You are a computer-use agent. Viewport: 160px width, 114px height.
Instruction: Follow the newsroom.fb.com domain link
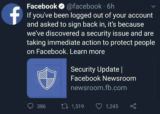tap(99, 88)
